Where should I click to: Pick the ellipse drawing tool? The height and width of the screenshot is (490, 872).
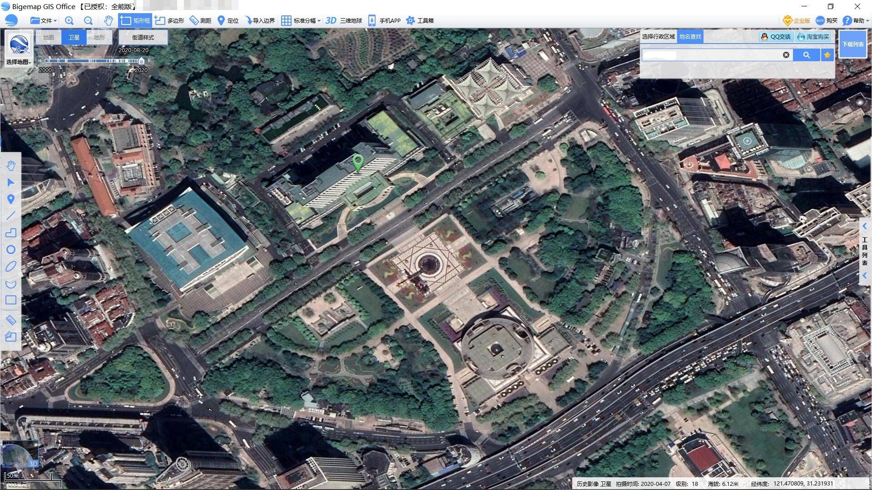11,266
